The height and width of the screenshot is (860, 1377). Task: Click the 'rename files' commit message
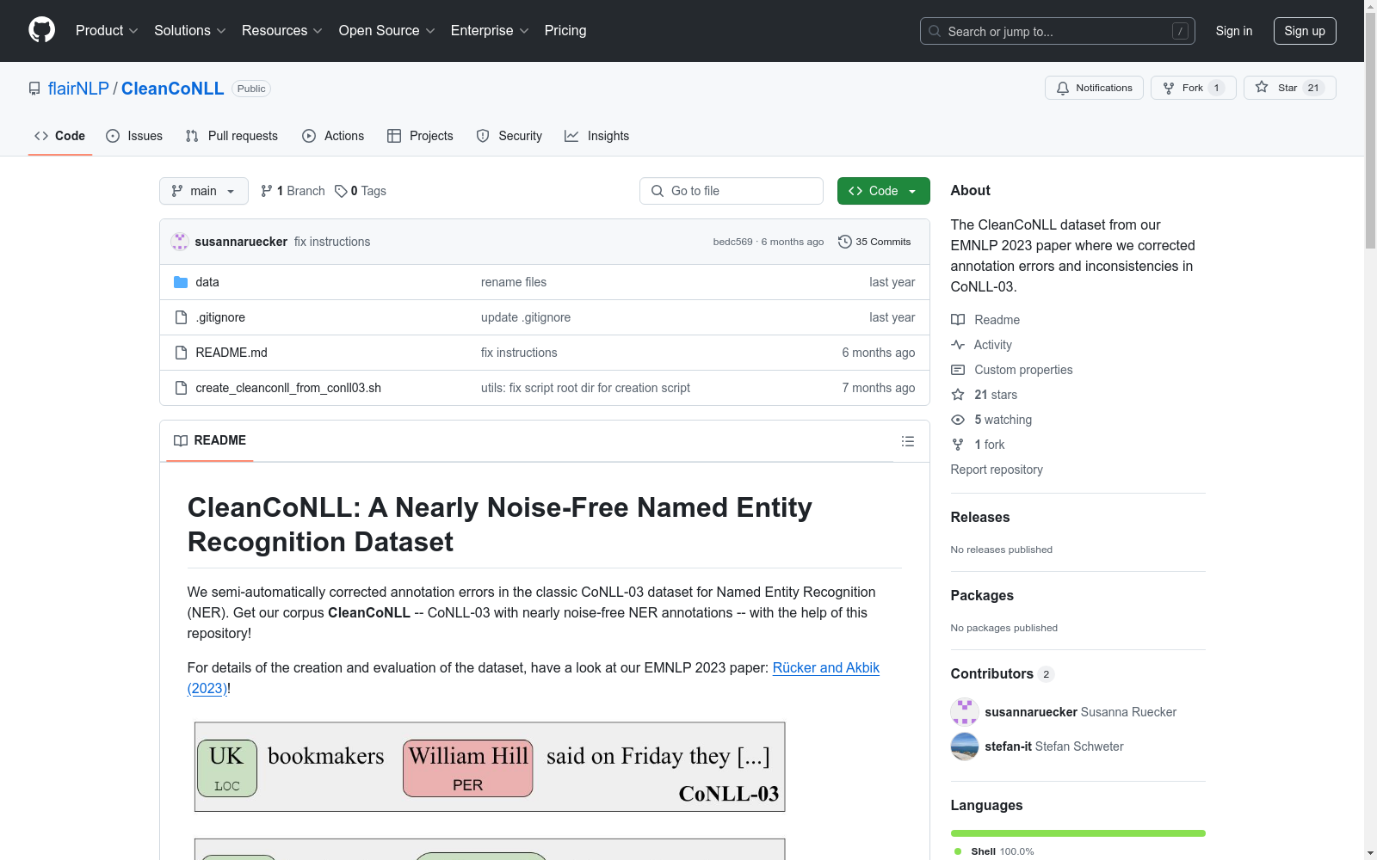click(x=514, y=282)
